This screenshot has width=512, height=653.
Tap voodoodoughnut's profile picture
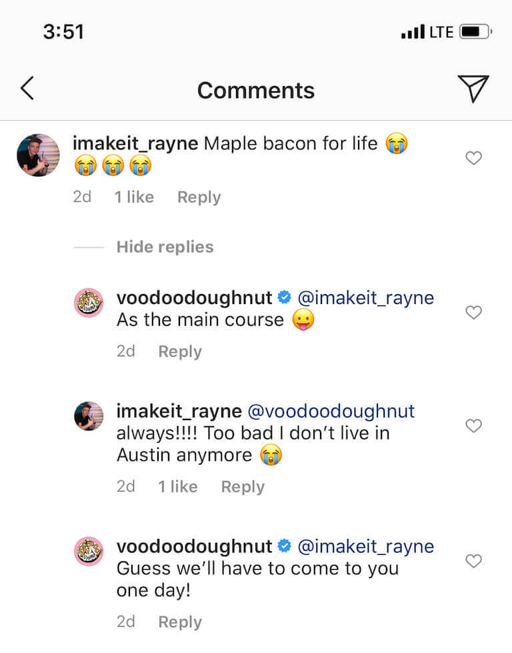pos(89,302)
